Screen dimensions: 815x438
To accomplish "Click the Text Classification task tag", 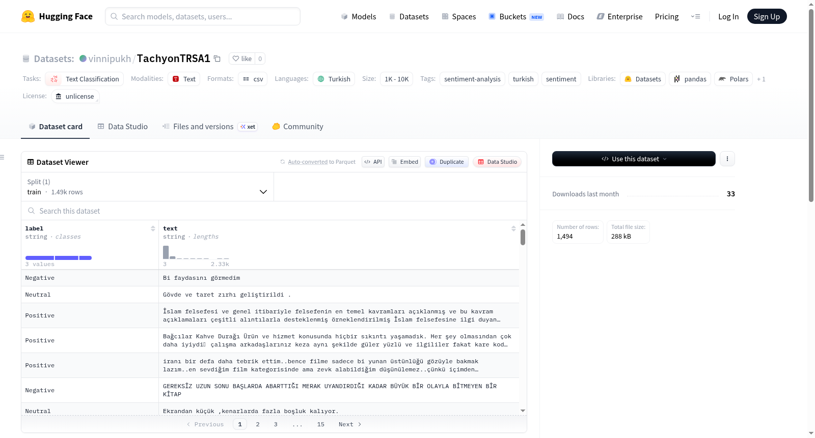I will pyautogui.click(x=85, y=79).
